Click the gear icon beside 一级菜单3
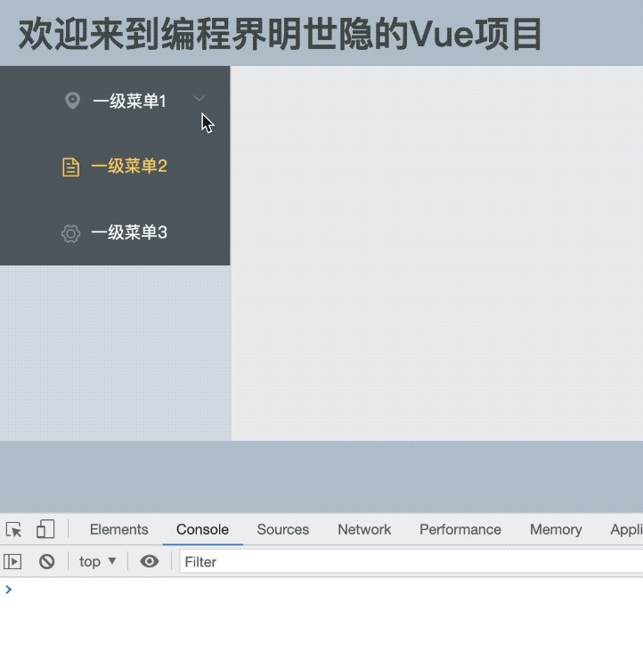Image resolution: width=643 pixels, height=669 pixels. [70, 233]
